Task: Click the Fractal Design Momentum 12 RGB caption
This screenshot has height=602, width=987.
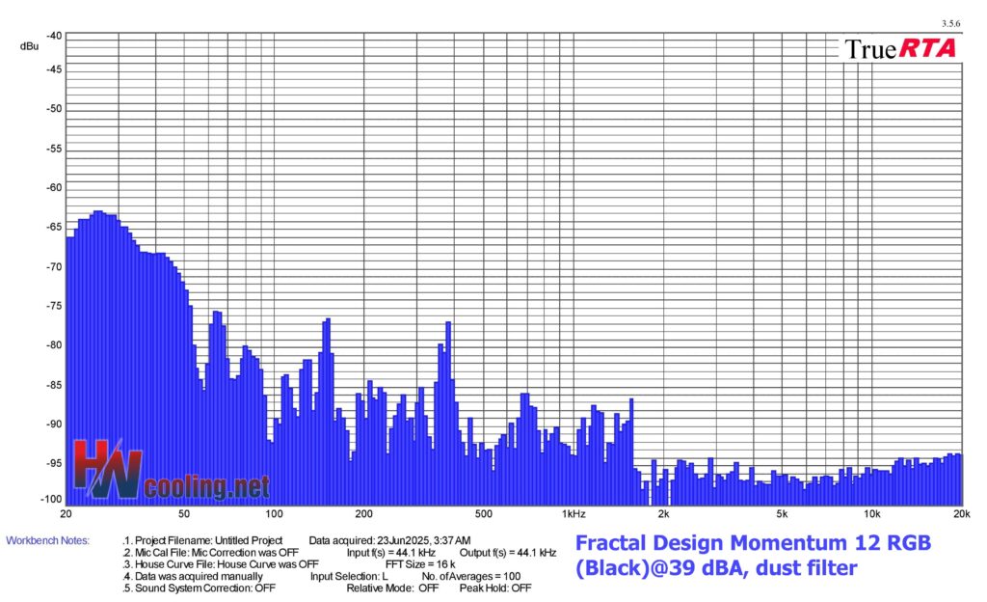Action: coord(753,543)
